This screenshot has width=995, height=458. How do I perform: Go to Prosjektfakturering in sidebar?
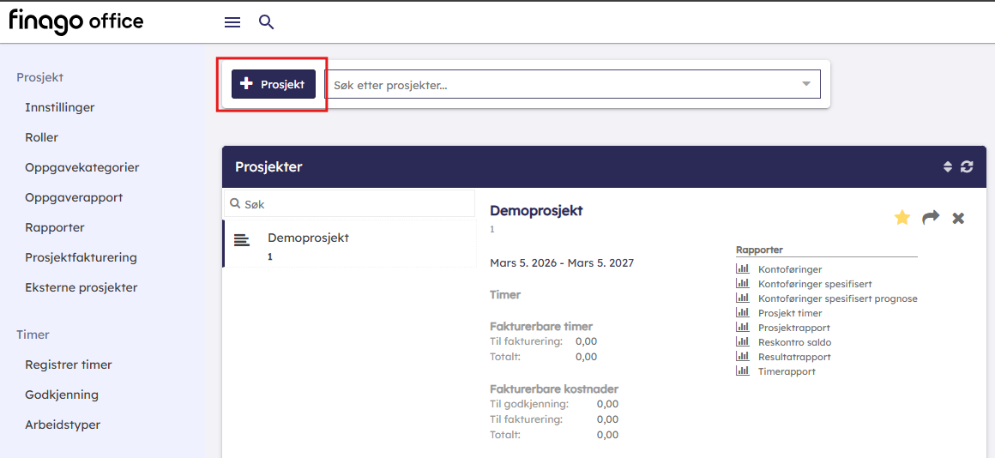81,257
